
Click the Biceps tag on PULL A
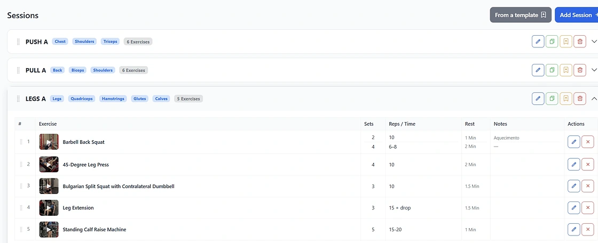pos(78,70)
